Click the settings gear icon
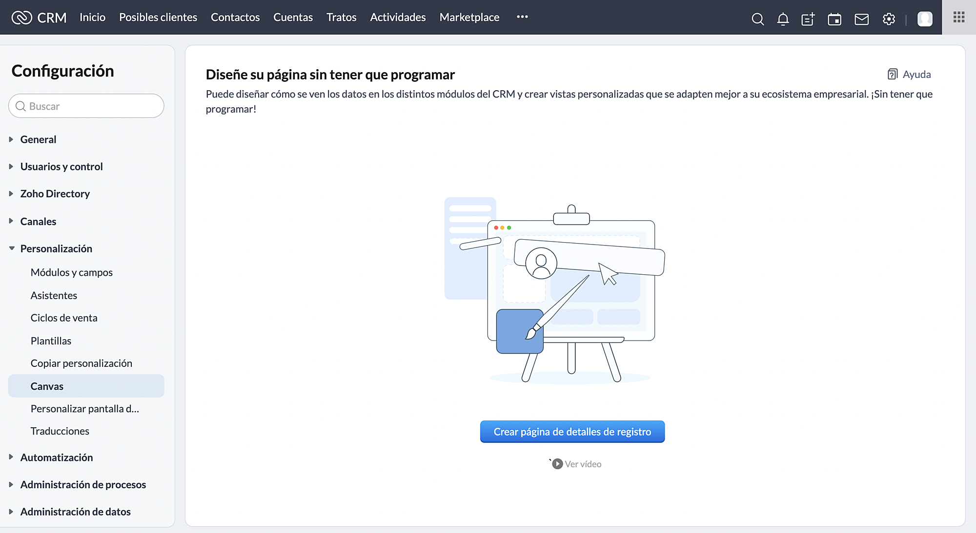976x533 pixels. pos(888,17)
